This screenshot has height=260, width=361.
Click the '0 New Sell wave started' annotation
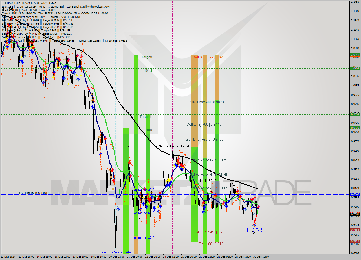(x=173, y=146)
